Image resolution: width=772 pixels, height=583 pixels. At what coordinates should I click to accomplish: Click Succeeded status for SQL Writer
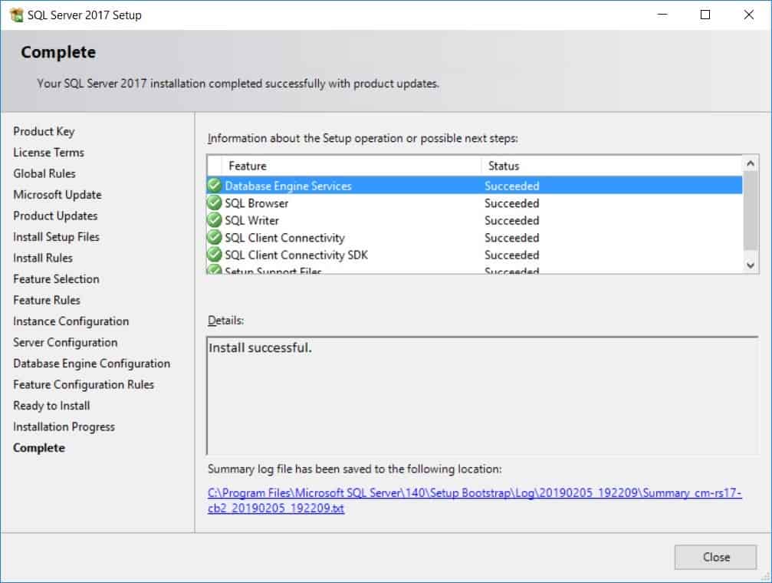[x=511, y=220]
